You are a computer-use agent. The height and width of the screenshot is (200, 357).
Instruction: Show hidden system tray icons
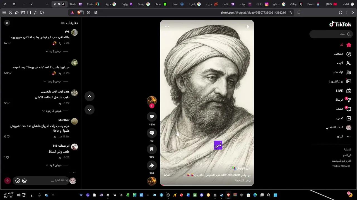click(53, 195)
